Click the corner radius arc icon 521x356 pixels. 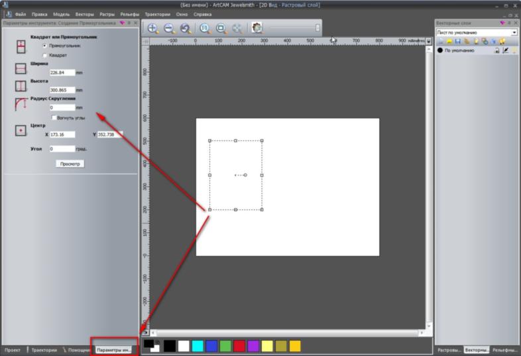(21, 104)
